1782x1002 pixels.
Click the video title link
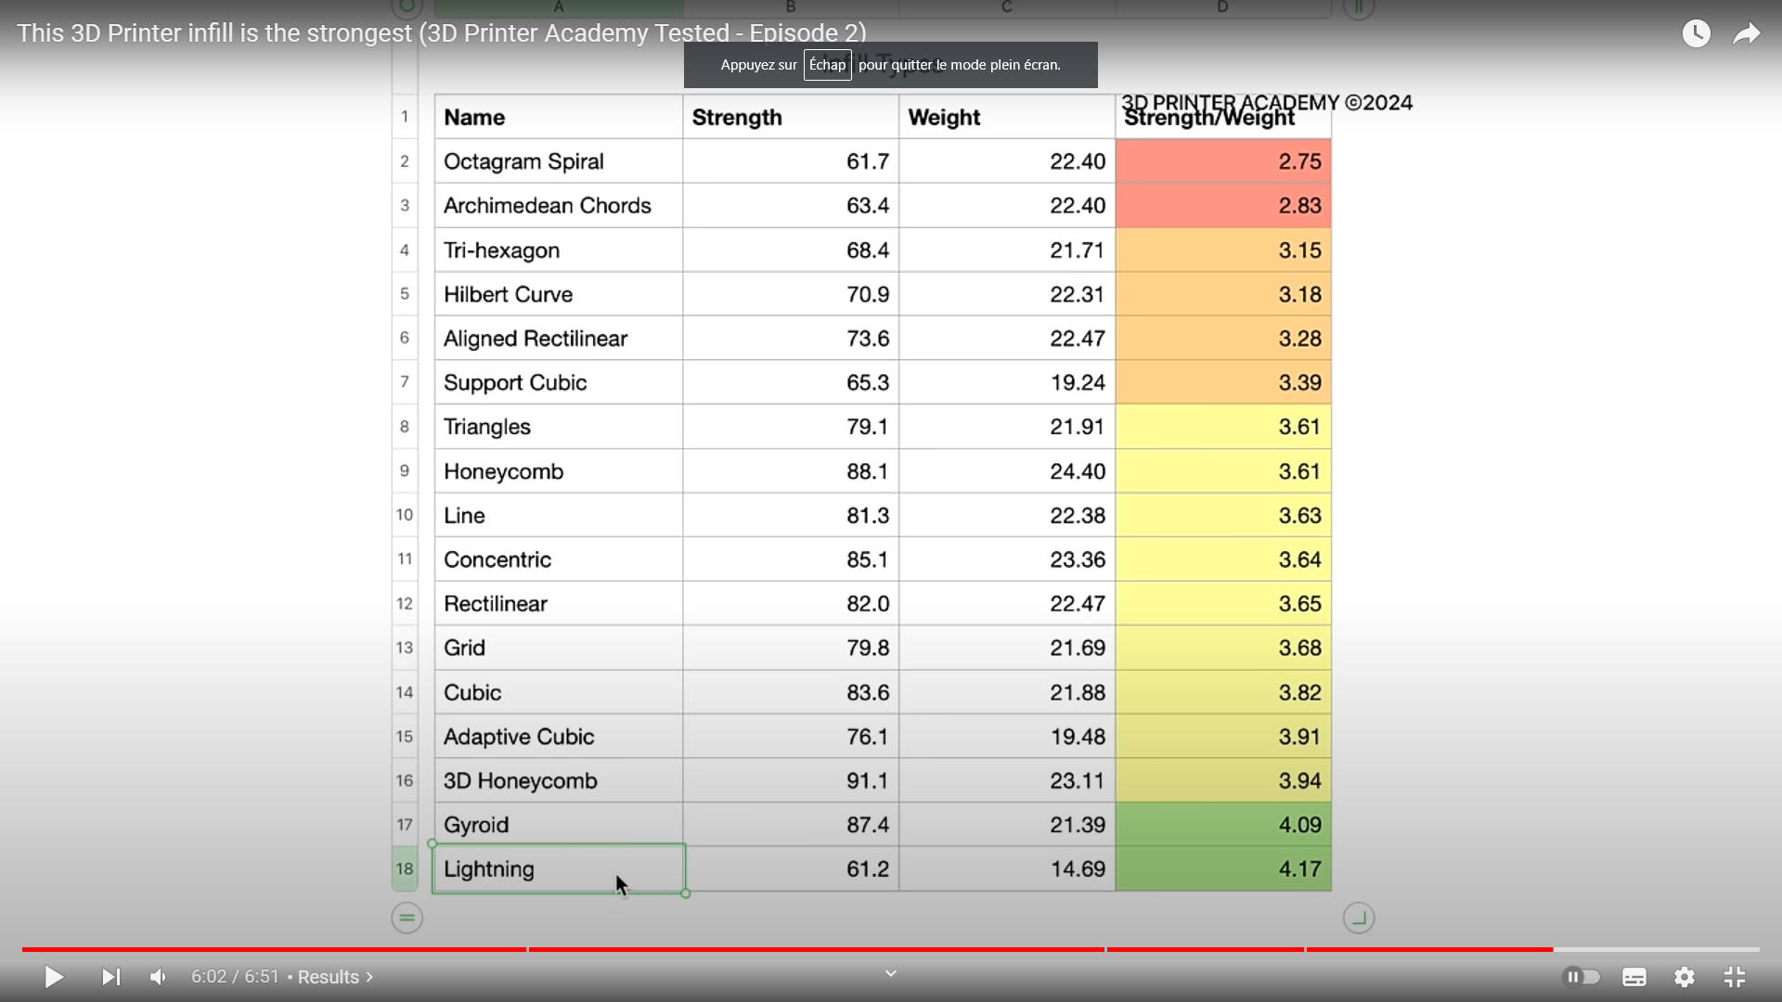click(441, 33)
